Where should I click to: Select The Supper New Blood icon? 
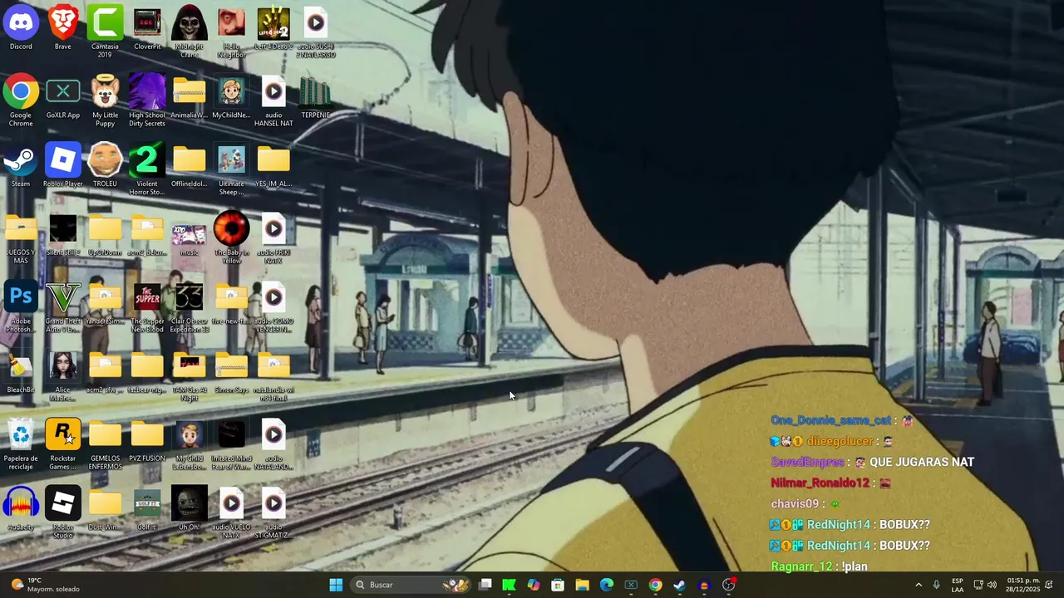pyautogui.click(x=147, y=306)
